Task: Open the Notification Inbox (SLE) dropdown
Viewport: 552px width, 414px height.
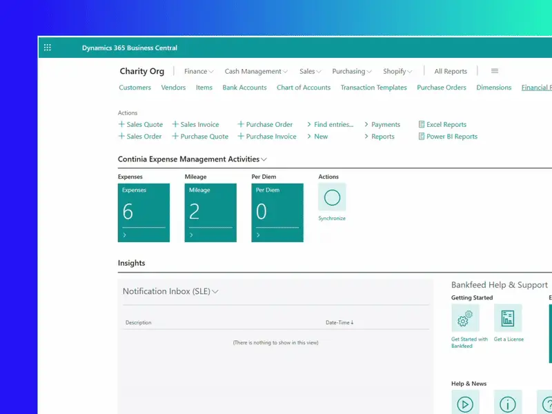Action: [170, 292]
